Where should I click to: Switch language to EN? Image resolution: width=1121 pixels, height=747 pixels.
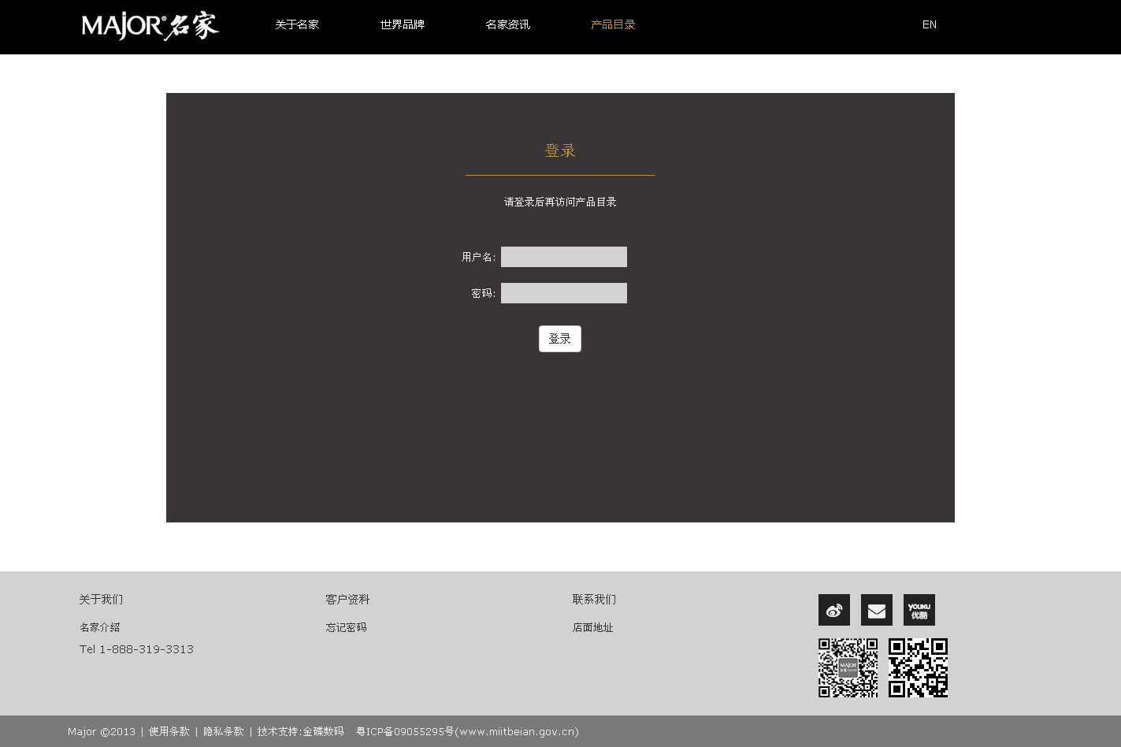[930, 25]
